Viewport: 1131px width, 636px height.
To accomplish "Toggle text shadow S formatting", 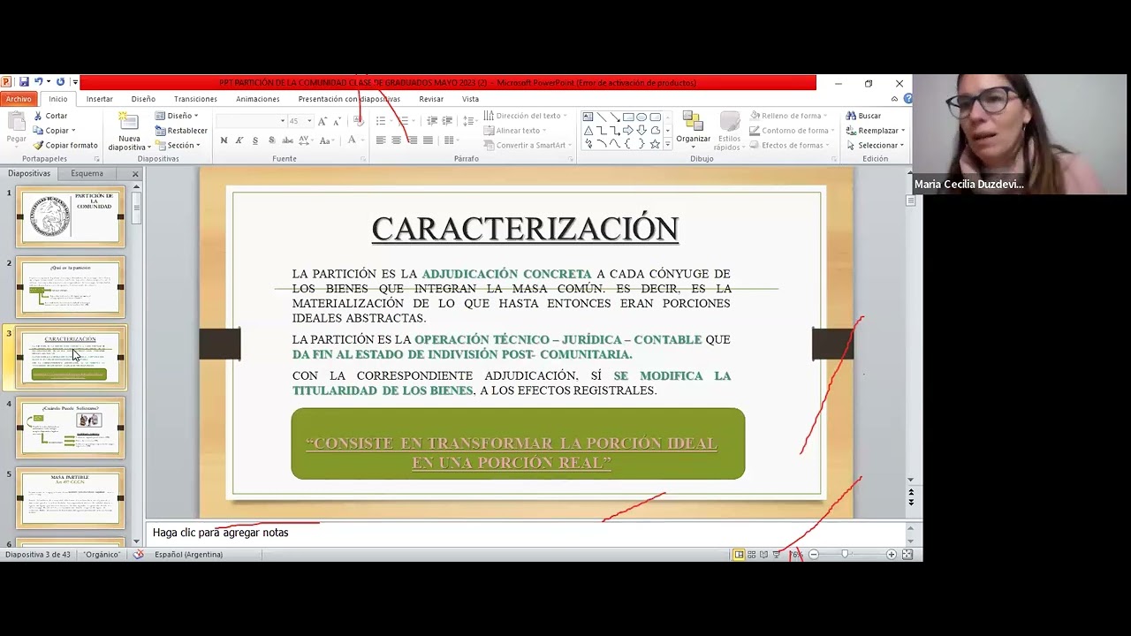I will (271, 140).
